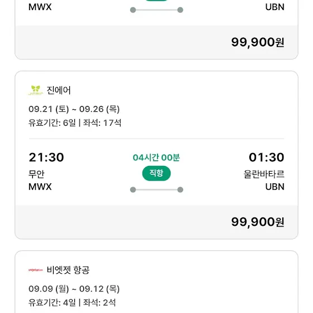The height and width of the screenshot is (313, 313).
Task: Click the 유효기간: 4일 | 좌석: 2석 info line
Action: (72, 302)
